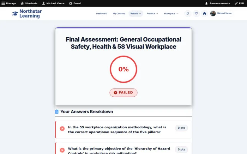Click the 5S methodology question text
The height and width of the screenshot is (154, 247).
point(117,130)
